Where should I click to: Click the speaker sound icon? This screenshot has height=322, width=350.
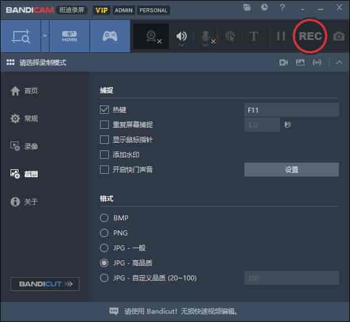pyautogui.click(x=181, y=36)
